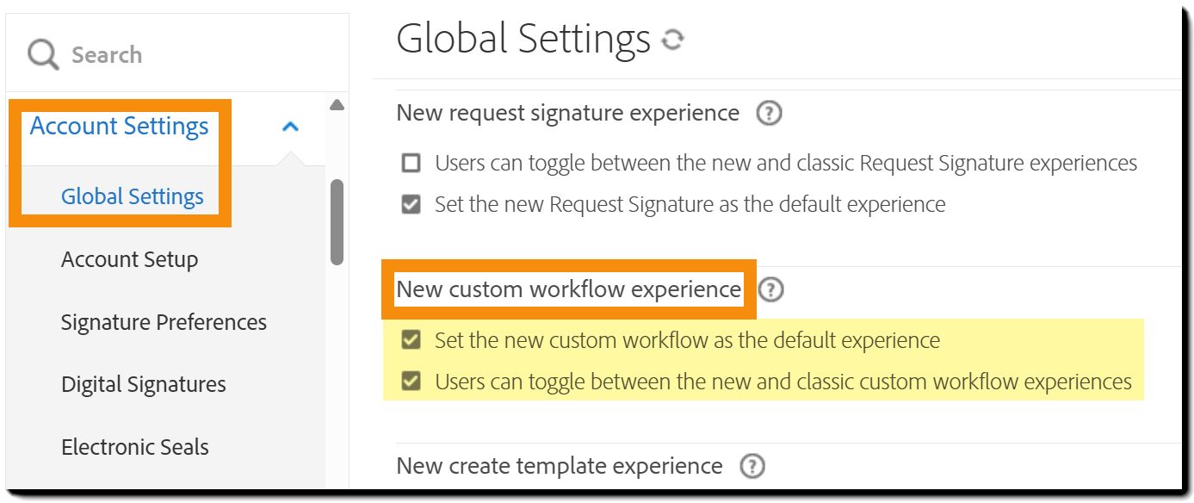Image resolution: width=1194 pixels, height=503 pixels.
Task: Click the search magnifier icon
Action: tap(41, 53)
